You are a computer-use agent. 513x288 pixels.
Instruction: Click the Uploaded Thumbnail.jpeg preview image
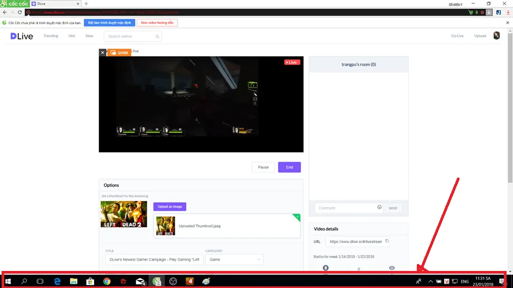tap(166, 226)
